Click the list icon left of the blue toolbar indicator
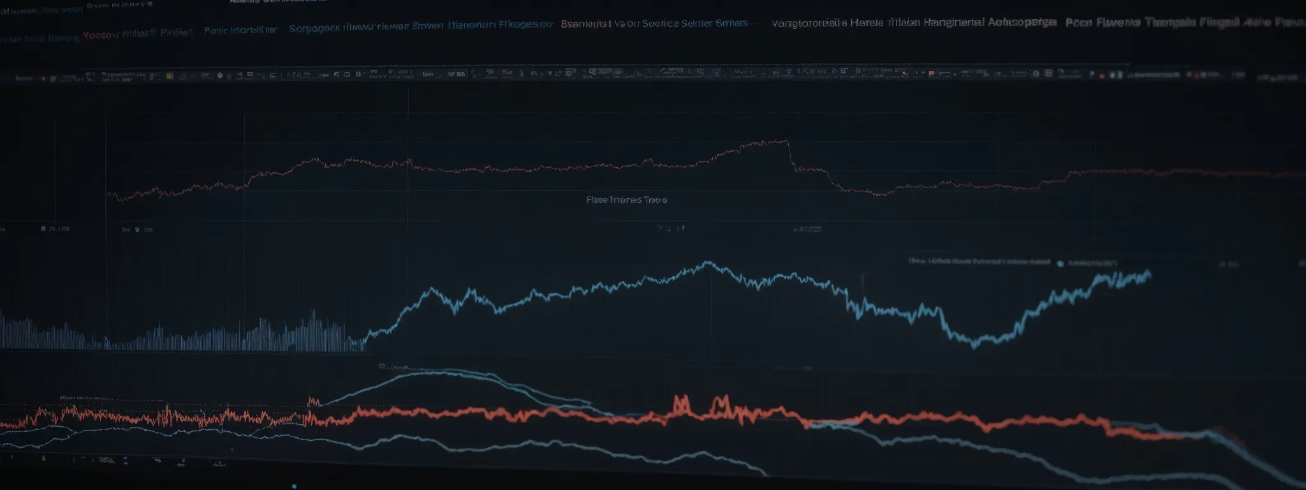 [x=1048, y=74]
